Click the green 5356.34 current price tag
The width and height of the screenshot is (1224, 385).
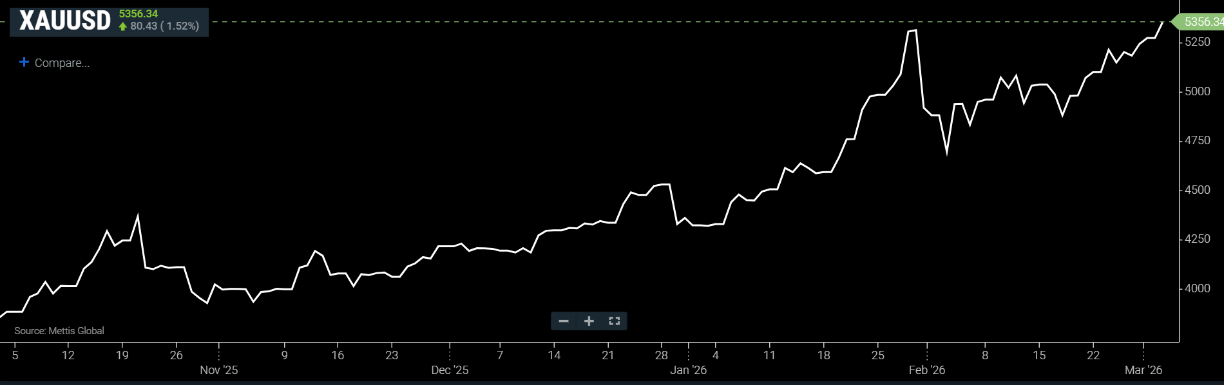click(x=1202, y=22)
